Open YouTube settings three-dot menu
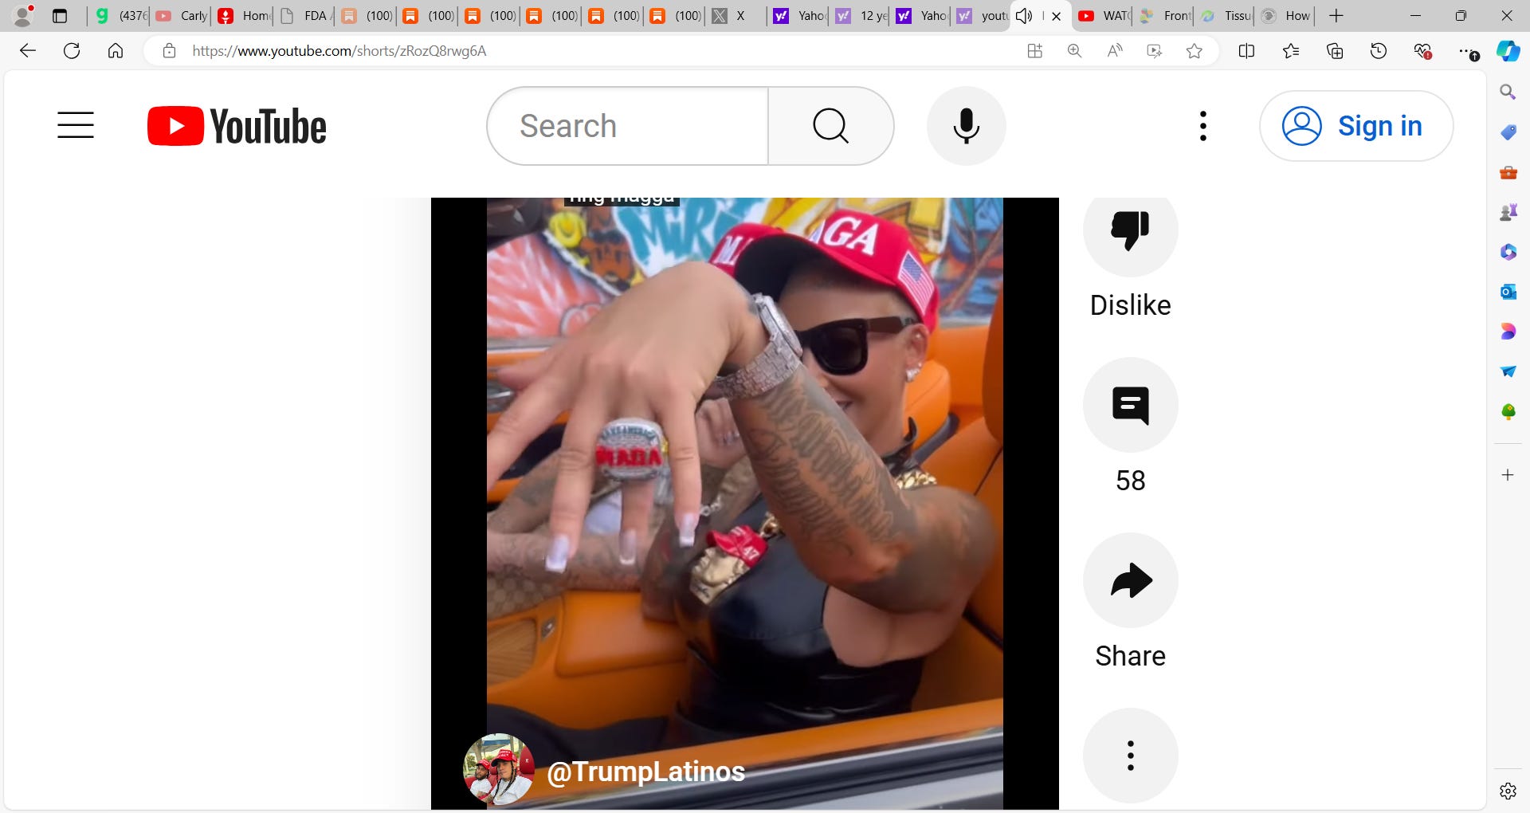The width and height of the screenshot is (1530, 813). (x=1202, y=126)
